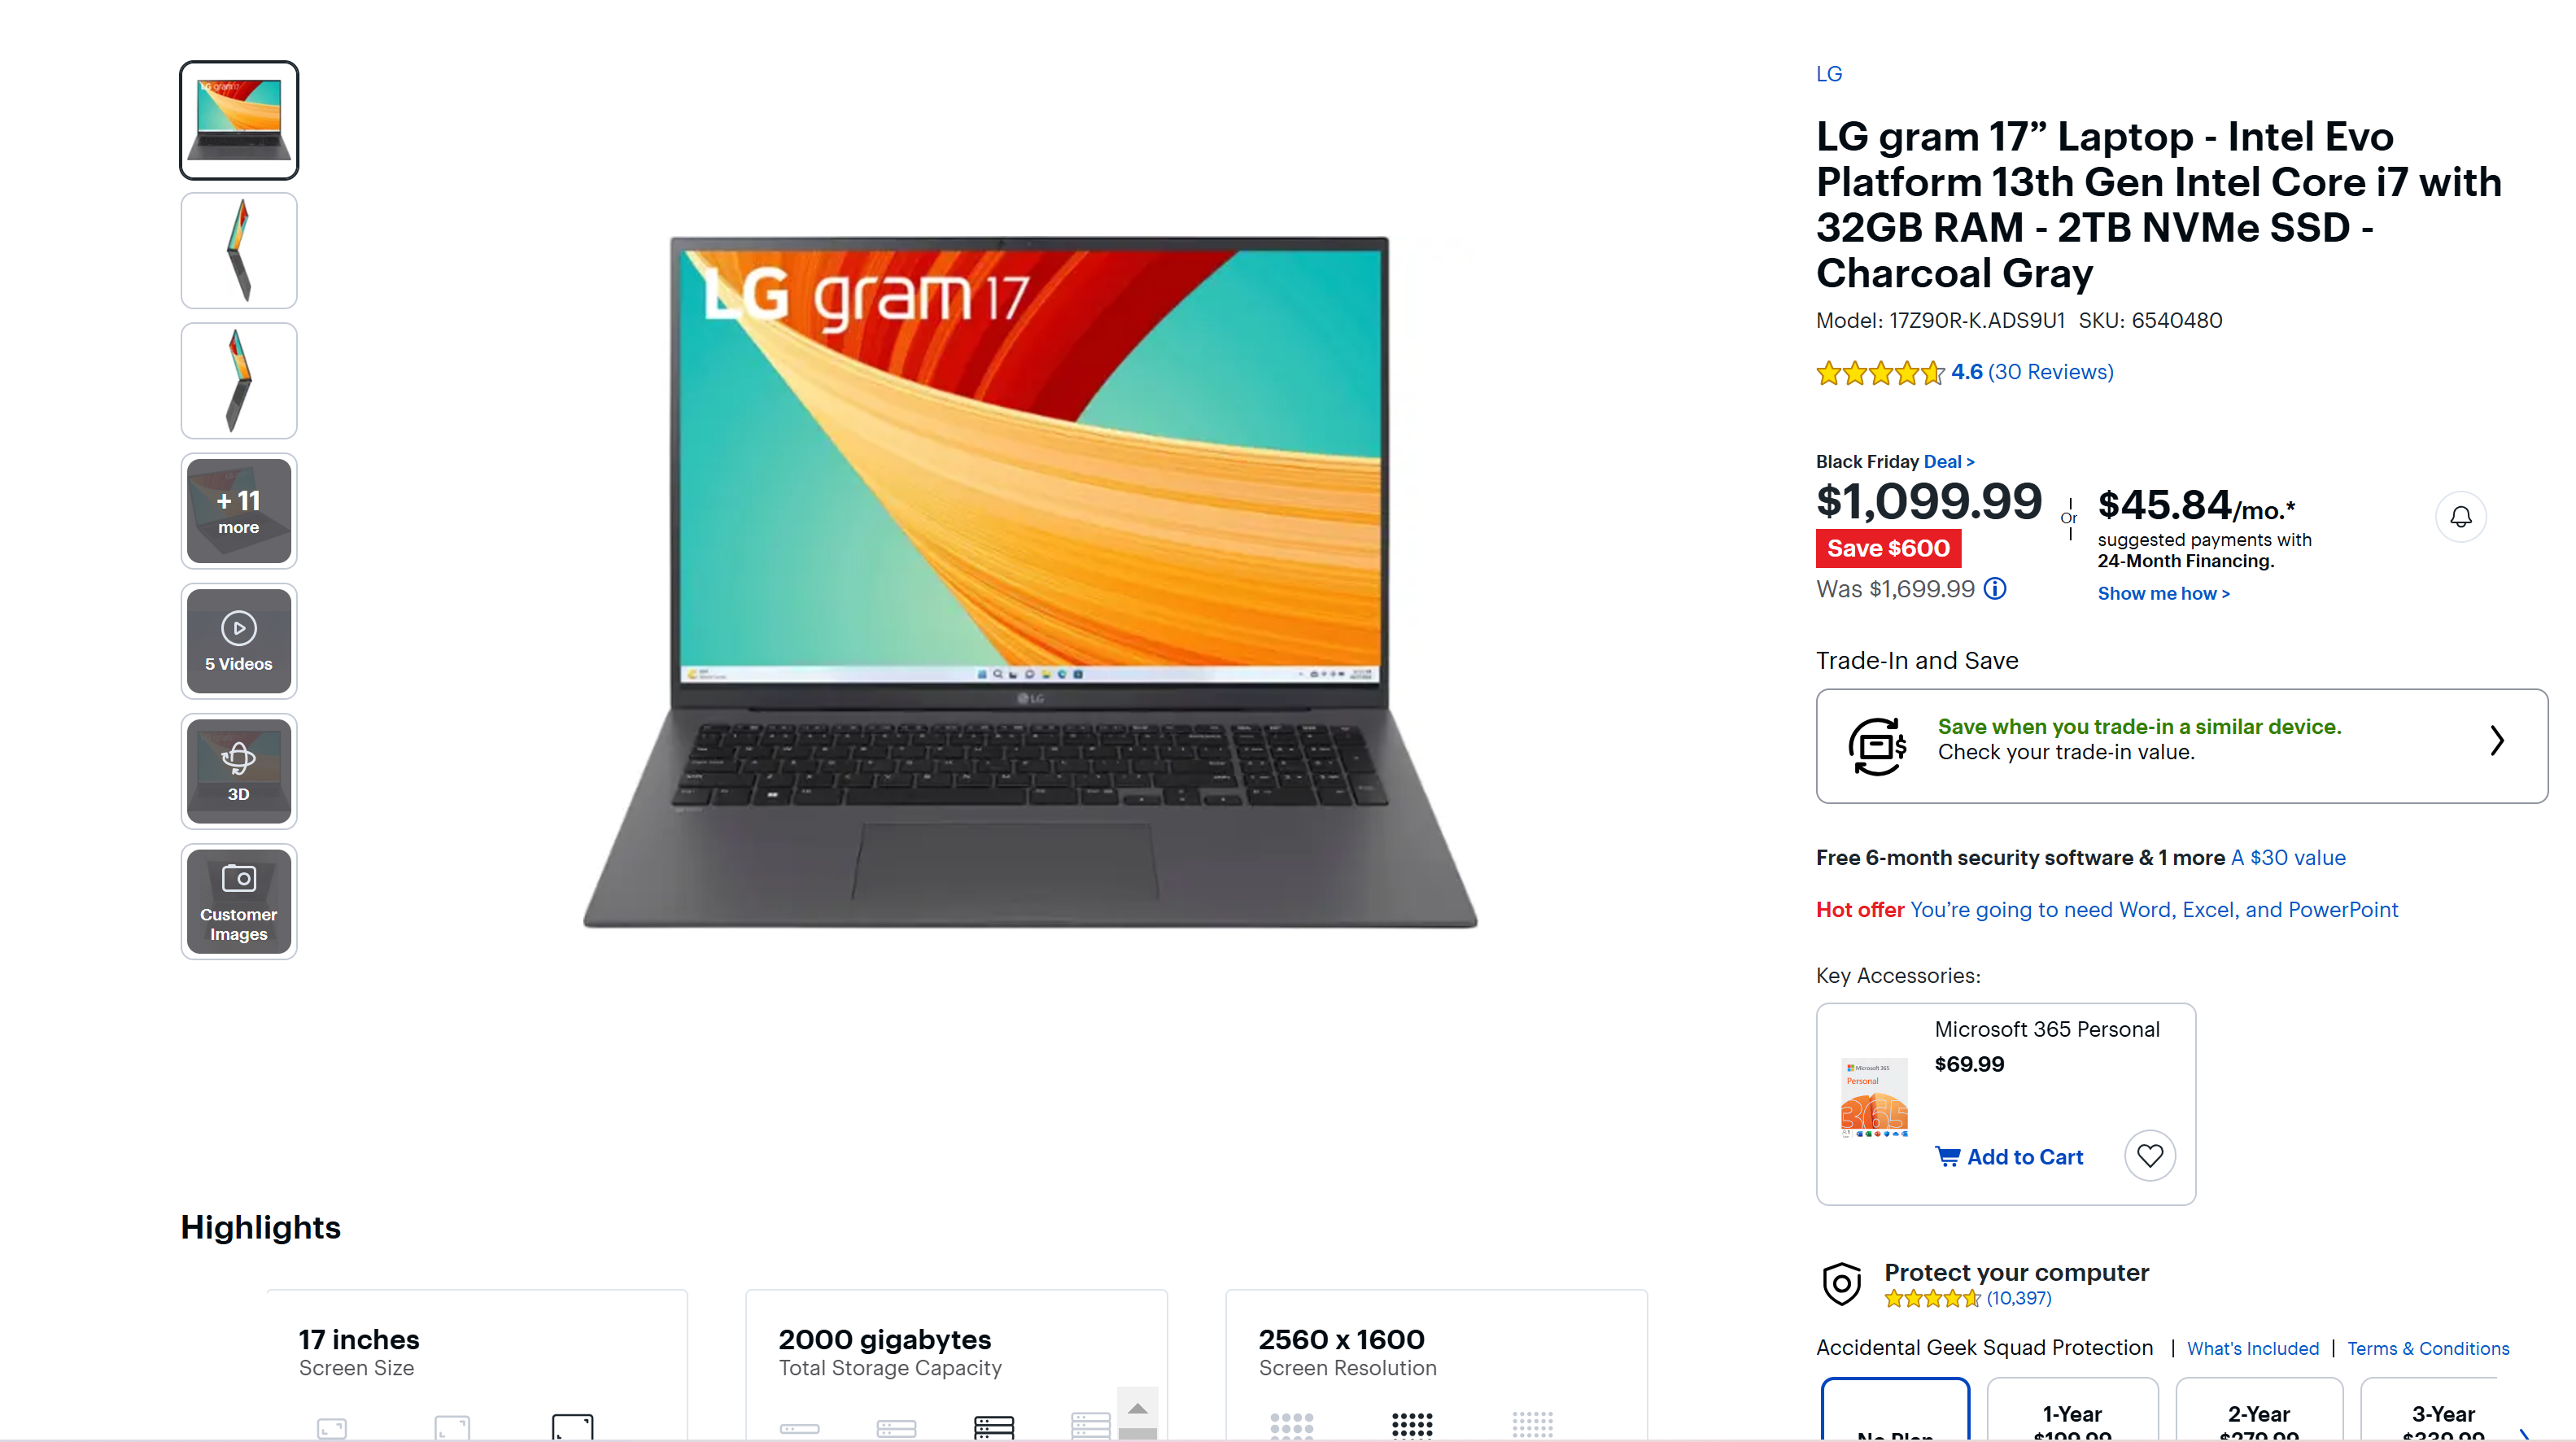
Task: Click the trade-in device icon
Action: click(1877, 745)
